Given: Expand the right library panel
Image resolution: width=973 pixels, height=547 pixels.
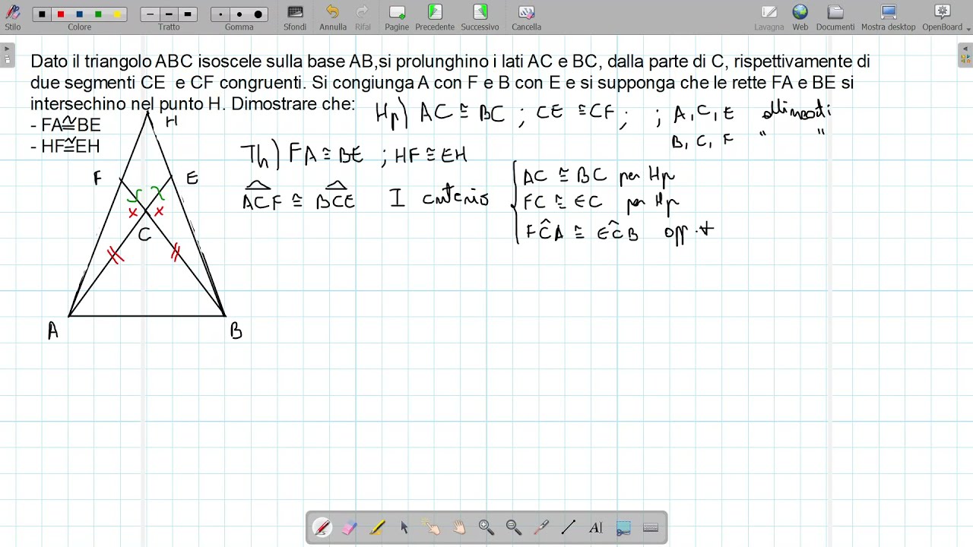Looking at the screenshot, I should point(965,55).
